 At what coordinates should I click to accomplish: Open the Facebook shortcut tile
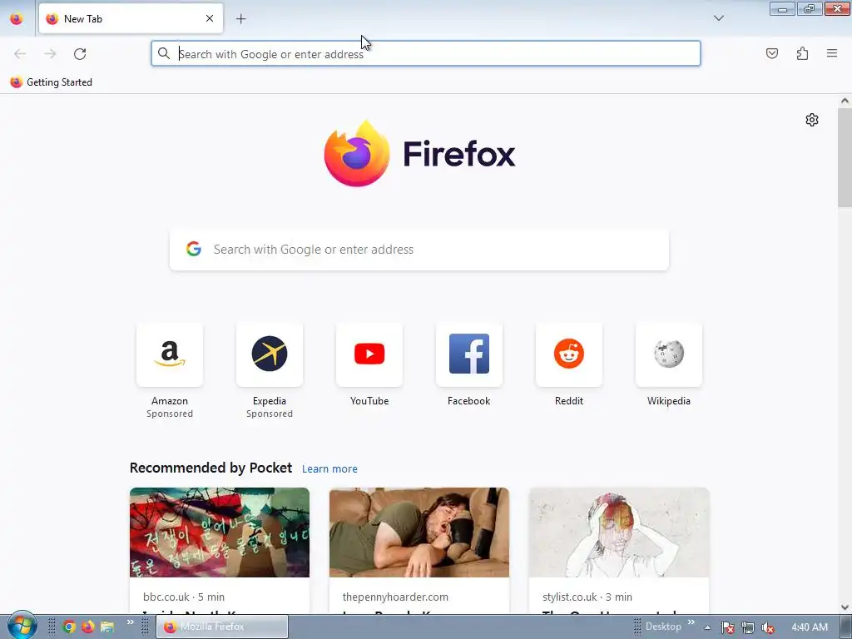coord(469,354)
